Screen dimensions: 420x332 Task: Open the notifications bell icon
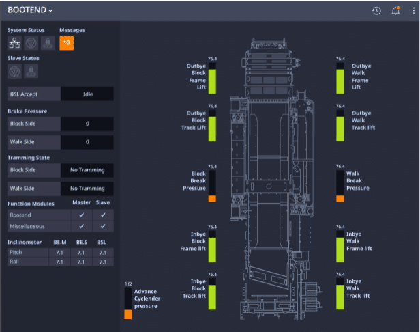coord(395,11)
